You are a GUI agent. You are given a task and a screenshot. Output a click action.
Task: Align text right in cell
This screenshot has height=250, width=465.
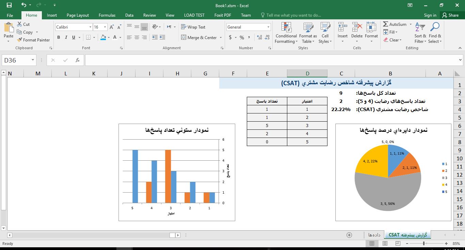click(144, 37)
